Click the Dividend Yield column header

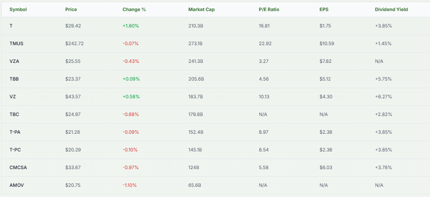(x=391, y=10)
